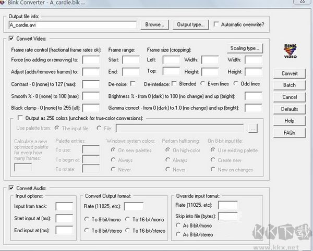Screen dimensions: 313x251
Task: Open the Batch button
Action: (290, 85)
